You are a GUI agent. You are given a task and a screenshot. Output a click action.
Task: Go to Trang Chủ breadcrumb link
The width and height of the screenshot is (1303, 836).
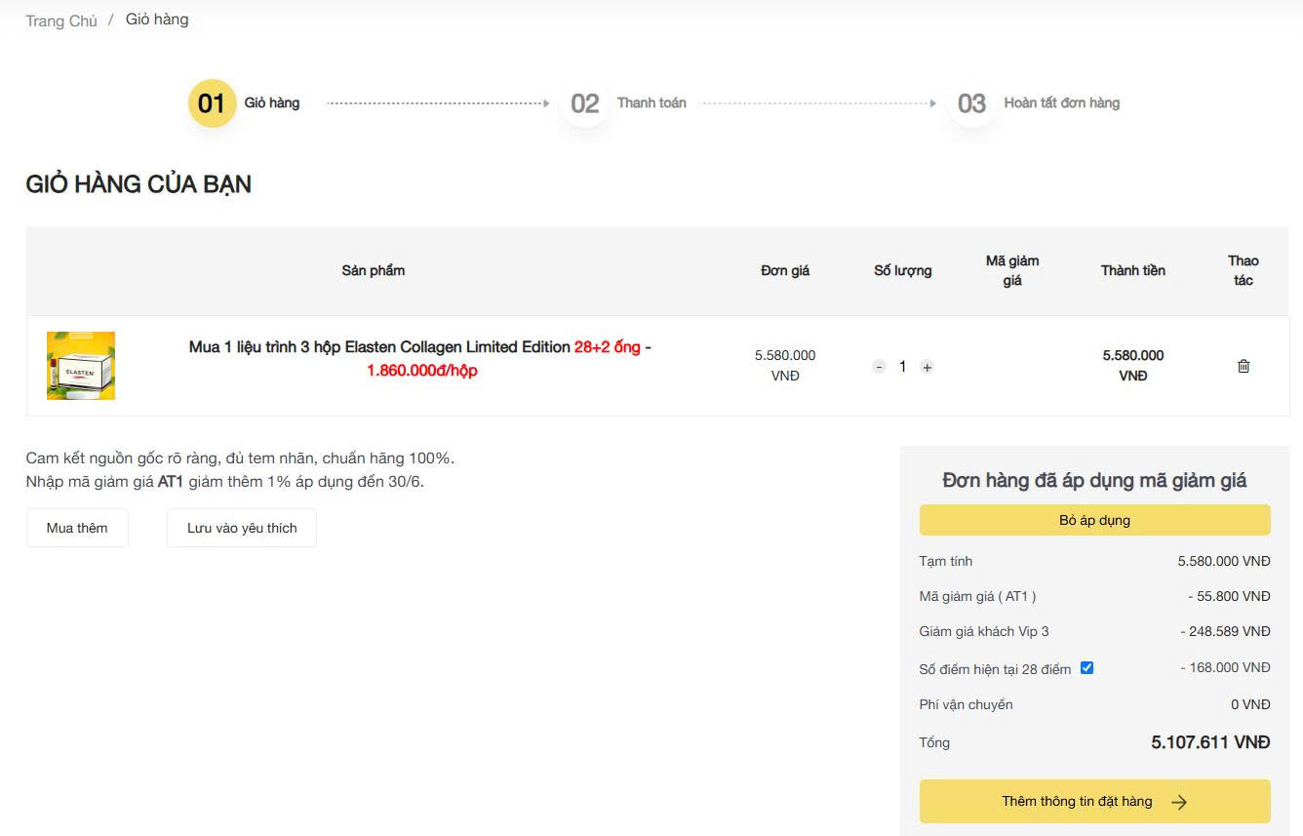61,21
